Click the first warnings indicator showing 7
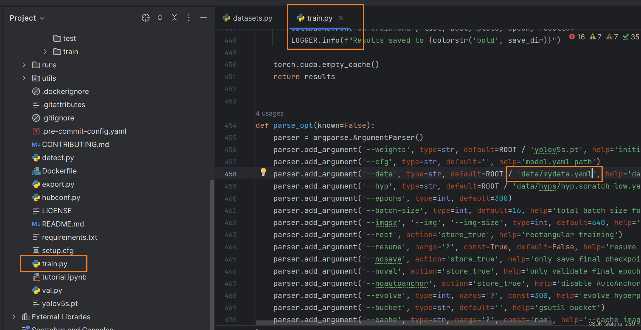Viewport: 641px width, 330px height. (x=595, y=37)
